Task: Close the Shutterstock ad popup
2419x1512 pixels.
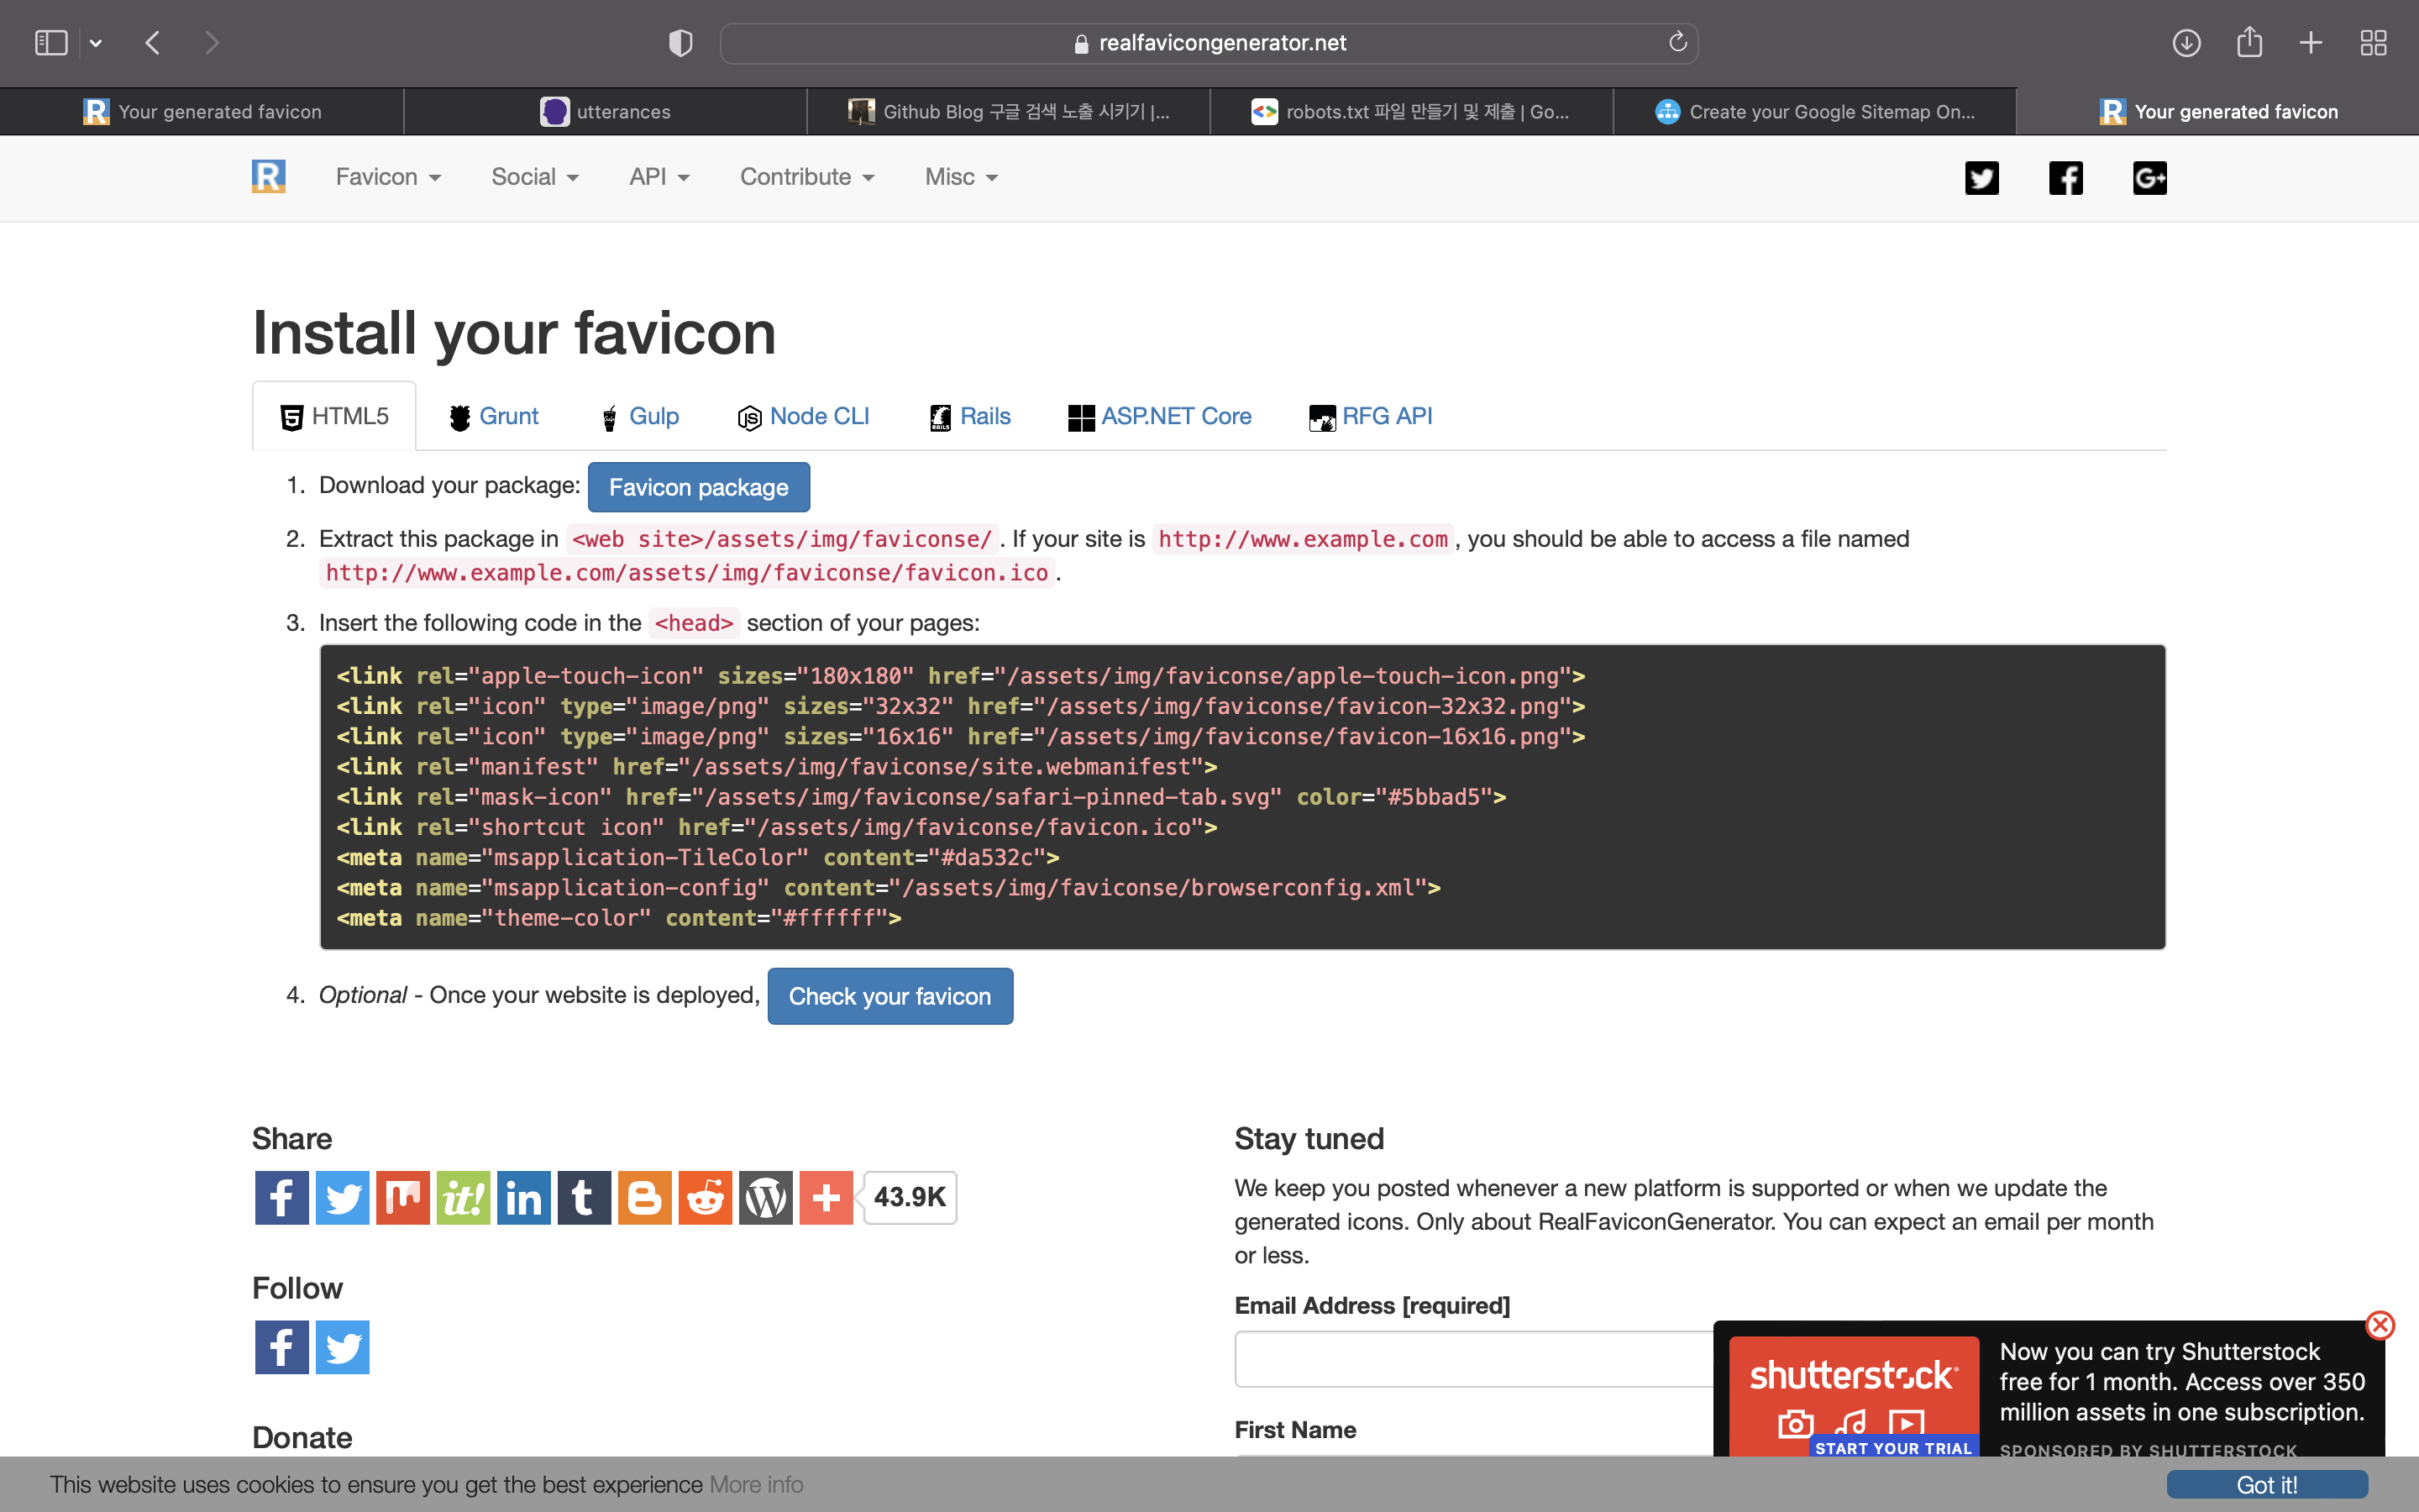Action: pyautogui.click(x=2380, y=1325)
